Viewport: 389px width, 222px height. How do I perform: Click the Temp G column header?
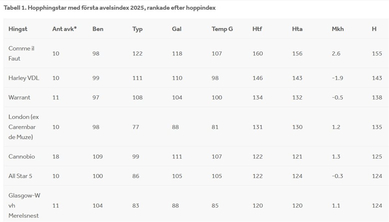tap(222, 29)
